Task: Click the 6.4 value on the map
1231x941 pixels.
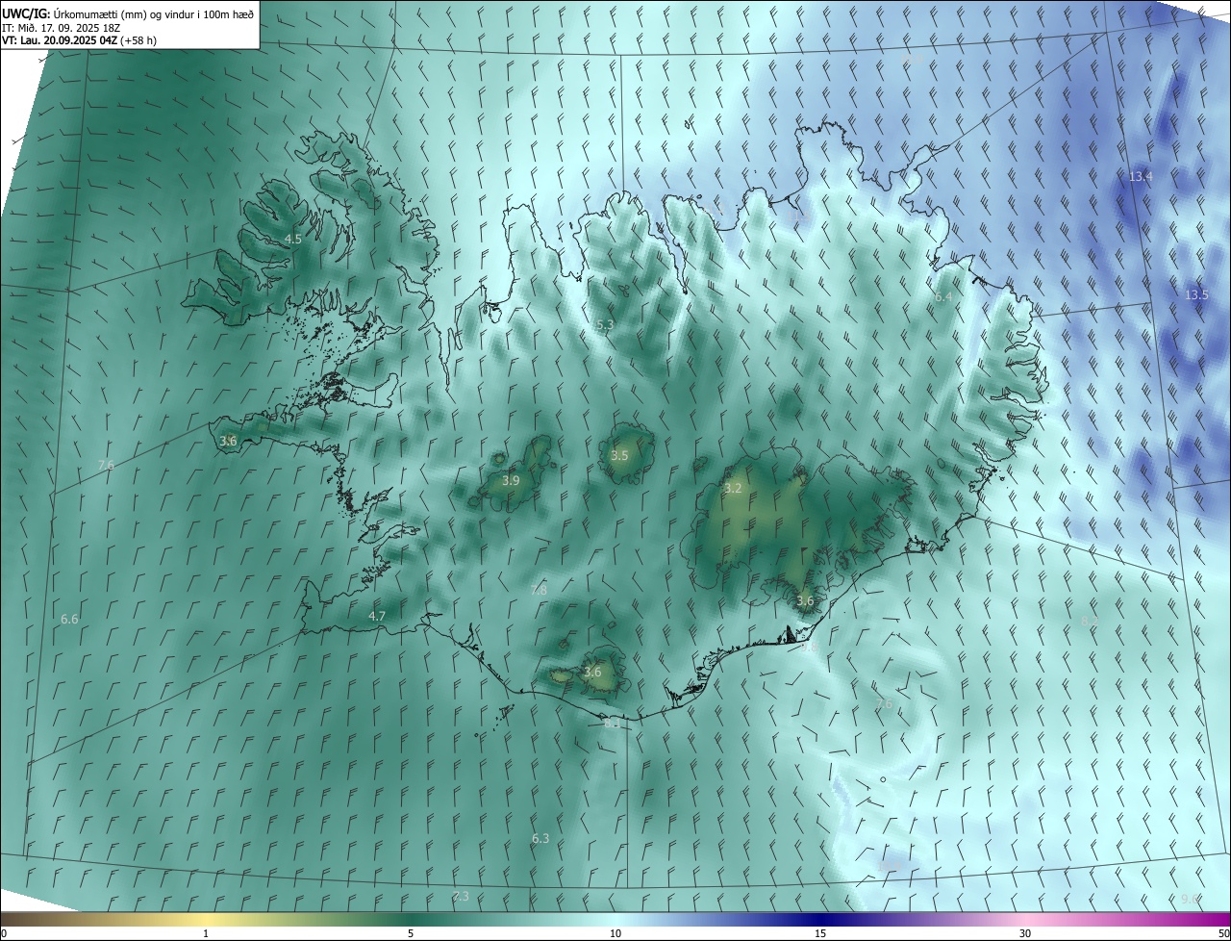Action: point(943,297)
